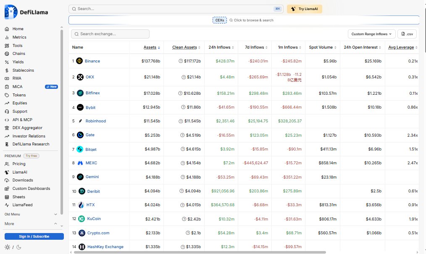Click the RWA sidebar icon

(7, 78)
